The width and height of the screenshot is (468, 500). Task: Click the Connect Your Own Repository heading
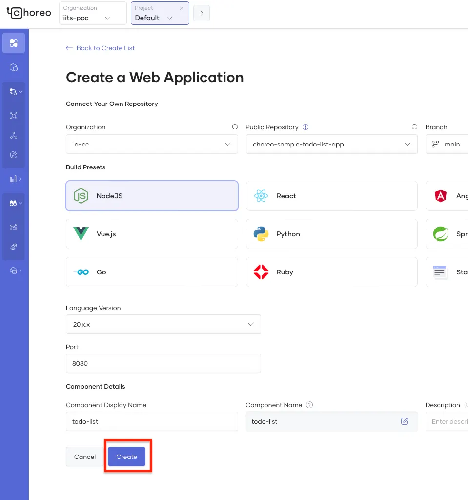pyautogui.click(x=112, y=104)
